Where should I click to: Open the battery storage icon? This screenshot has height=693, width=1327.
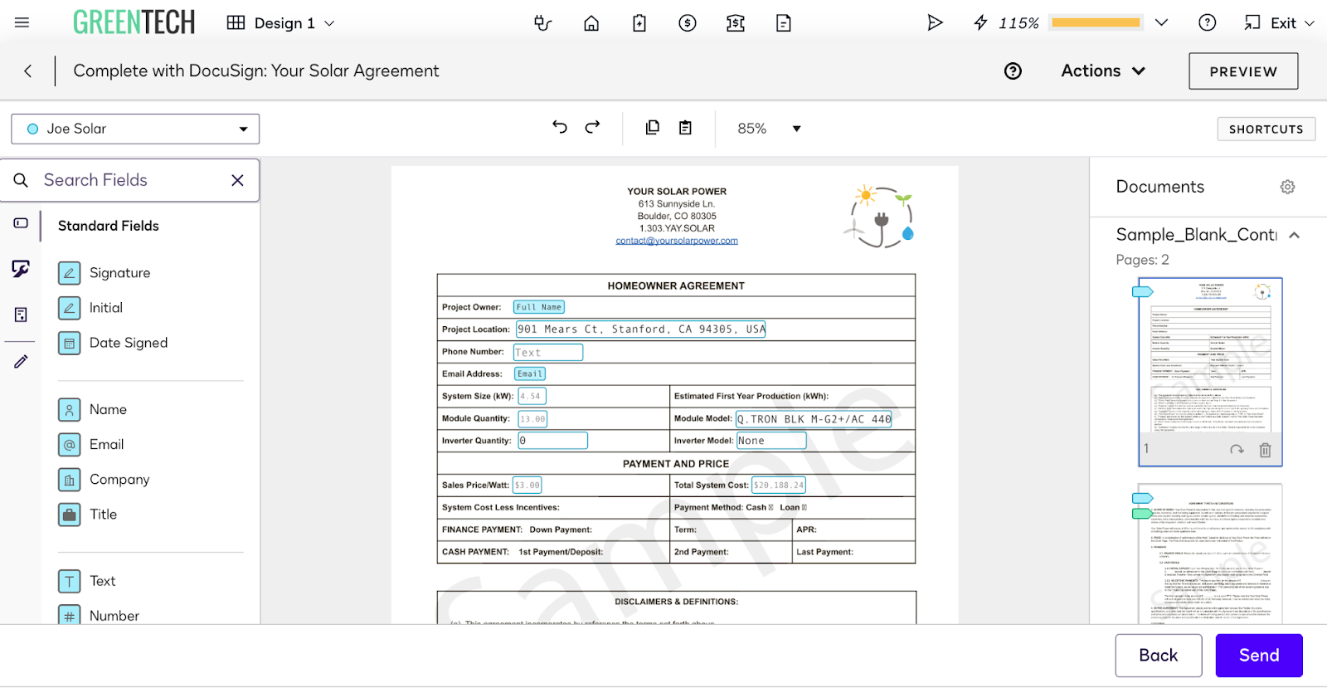coord(639,23)
